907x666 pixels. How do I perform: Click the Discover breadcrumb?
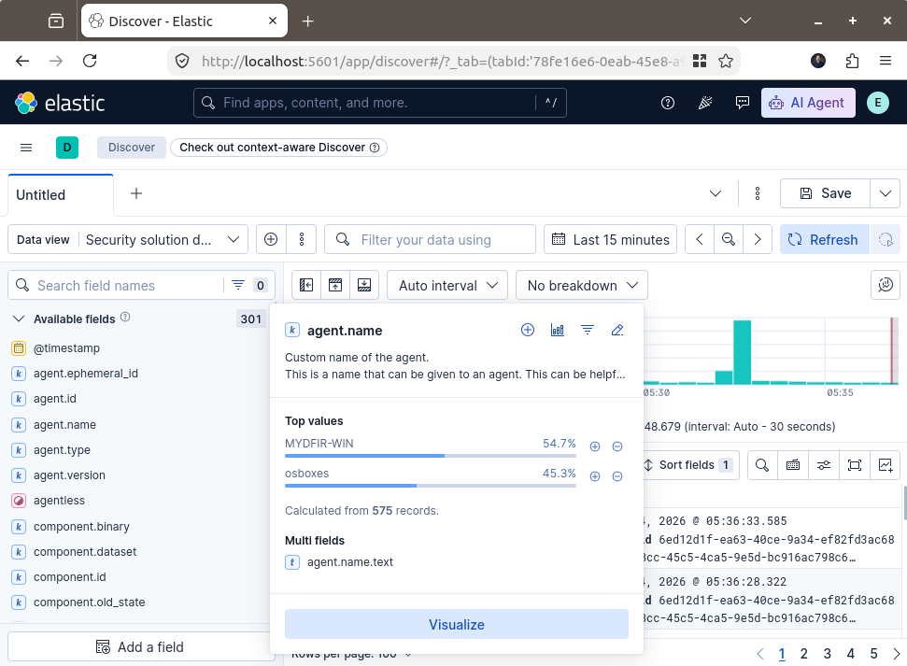(132, 148)
